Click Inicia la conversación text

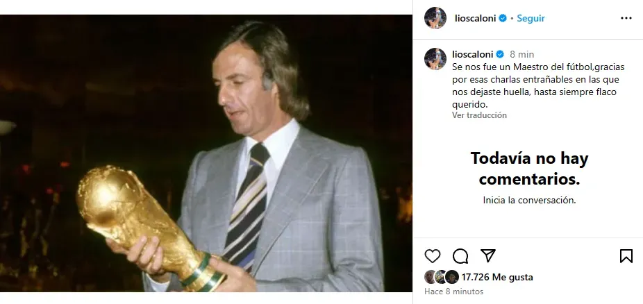point(529,201)
